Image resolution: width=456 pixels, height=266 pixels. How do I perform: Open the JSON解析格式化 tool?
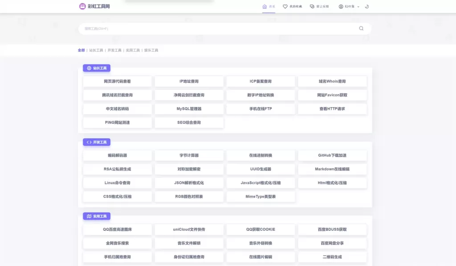click(x=189, y=183)
